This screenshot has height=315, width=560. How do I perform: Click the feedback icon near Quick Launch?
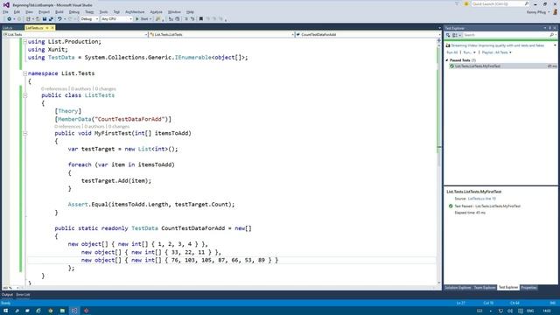[466, 3]
